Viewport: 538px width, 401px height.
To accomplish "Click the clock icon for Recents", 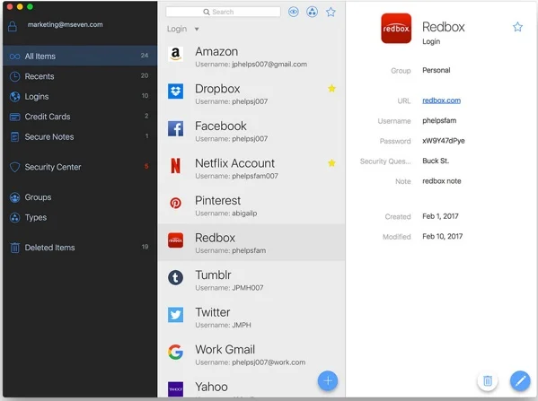I will click(14, 76).
